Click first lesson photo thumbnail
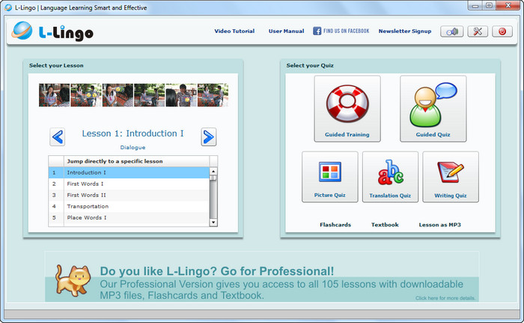 click(x=54, y=95)
